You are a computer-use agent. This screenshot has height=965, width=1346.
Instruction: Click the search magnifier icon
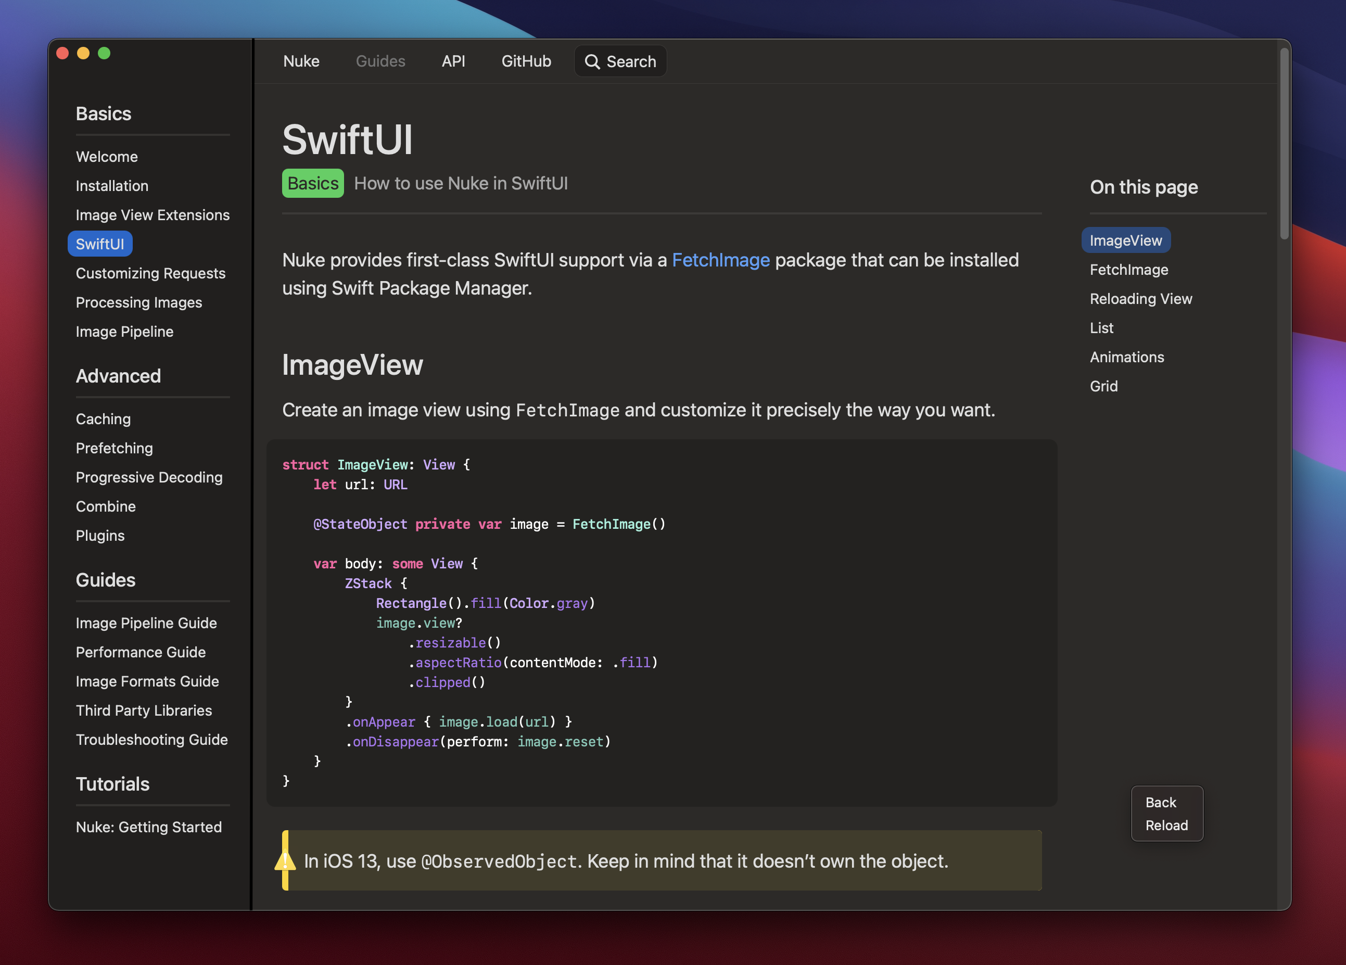pyautogui.click(x=592, y=62)
